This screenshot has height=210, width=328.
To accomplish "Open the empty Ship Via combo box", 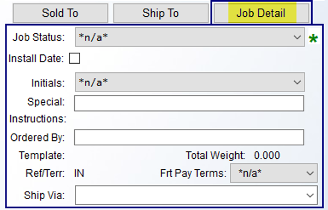I will [x=196, y=195].
